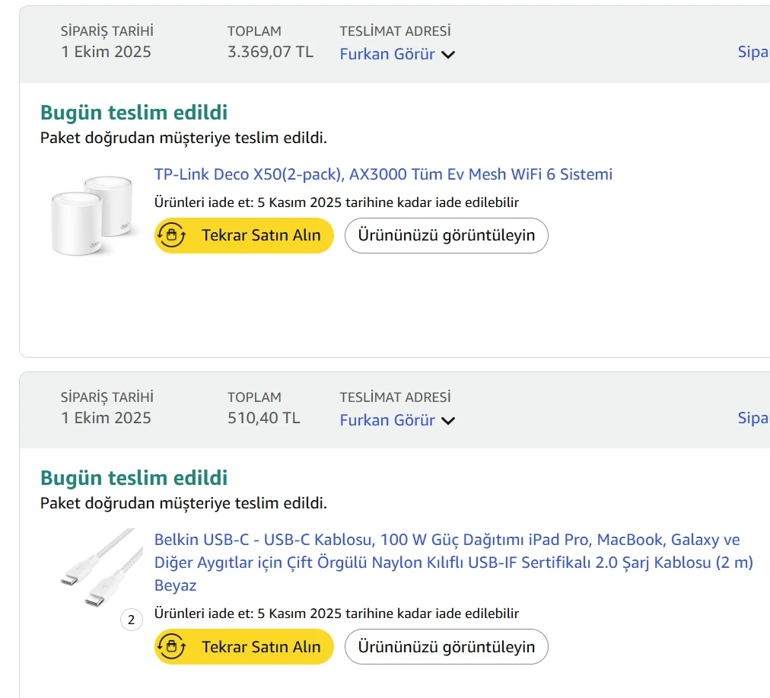Click the truncated Sipa… link in the second order header
The height and width of the screenshot is (698, 770).
point(753,418)
